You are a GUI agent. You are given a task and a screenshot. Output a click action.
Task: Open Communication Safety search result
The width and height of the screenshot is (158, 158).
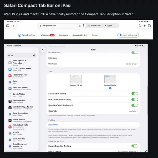coord(22,69)
